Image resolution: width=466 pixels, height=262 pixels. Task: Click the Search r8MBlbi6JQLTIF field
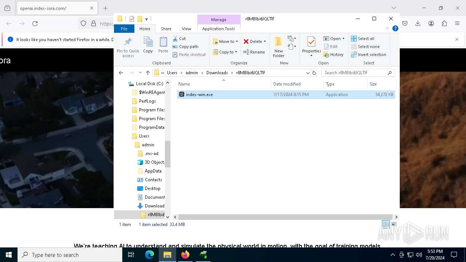pos(358,73)
